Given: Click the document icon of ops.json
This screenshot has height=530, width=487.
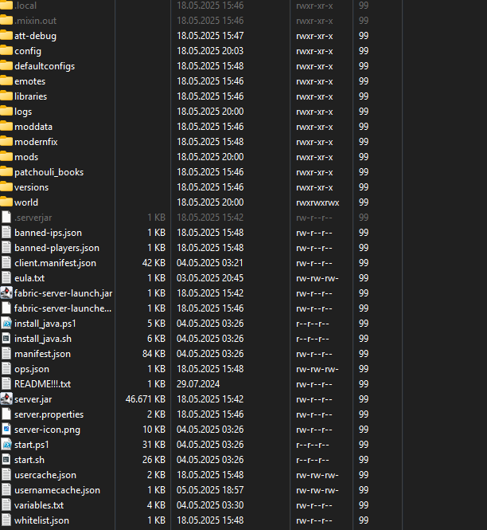Looking at the screenshot, I should point(6,369).
